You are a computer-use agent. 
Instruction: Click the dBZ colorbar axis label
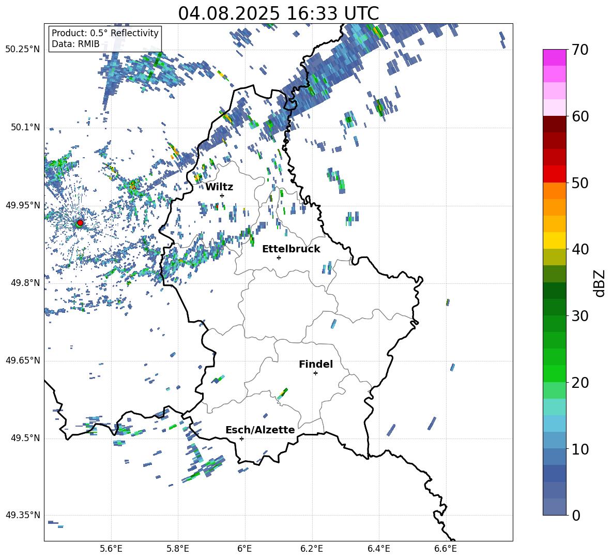(x=600, y=283)
